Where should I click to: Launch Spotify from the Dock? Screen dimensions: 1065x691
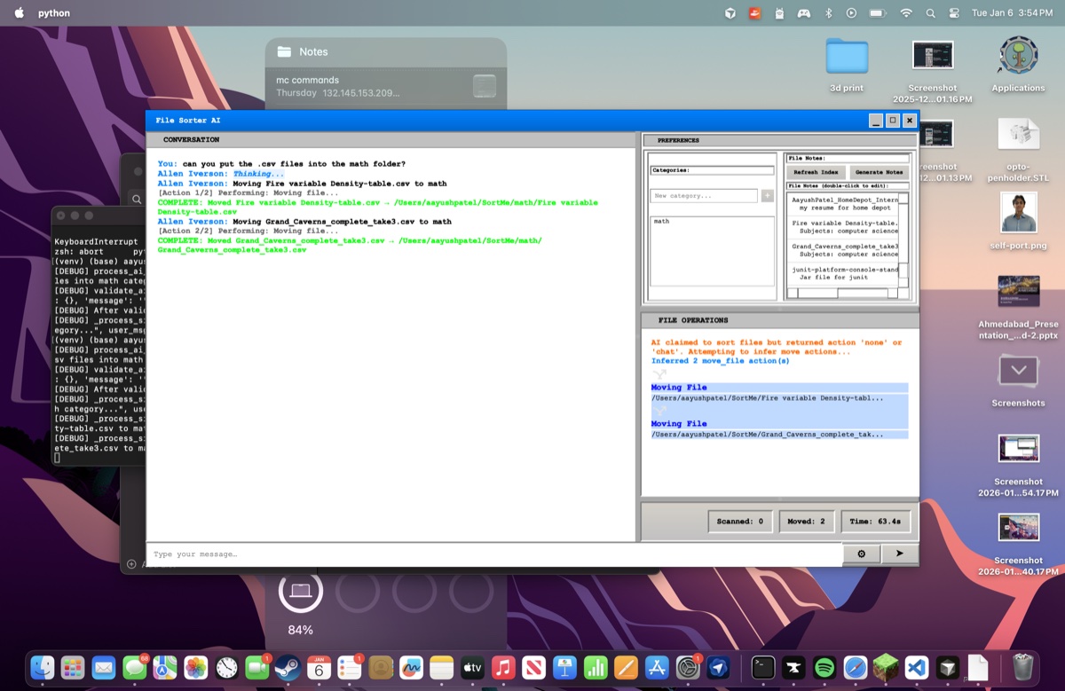click(824, 668)
